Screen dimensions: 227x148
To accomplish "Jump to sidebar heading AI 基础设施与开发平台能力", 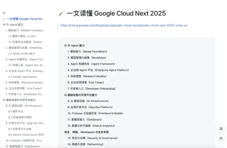I will pos(19,100).
